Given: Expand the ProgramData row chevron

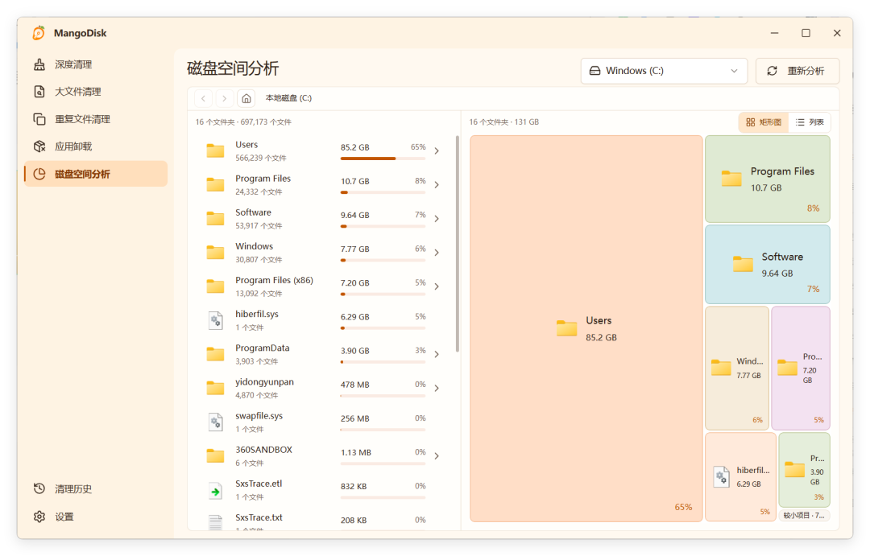Looking at the screenshot, I should (437, 354).
